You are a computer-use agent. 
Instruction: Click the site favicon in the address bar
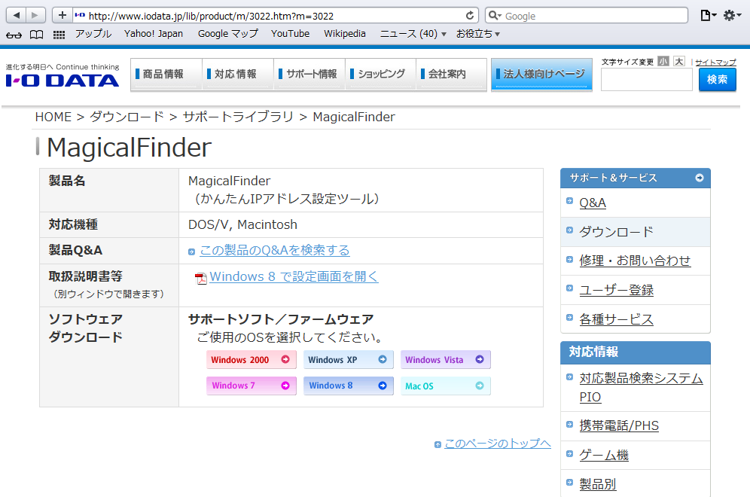(x=80, y=15)
